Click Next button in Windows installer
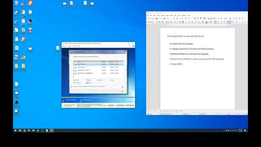Image resolution: width=261 pixels, height=147 pixels. point(122,91)
